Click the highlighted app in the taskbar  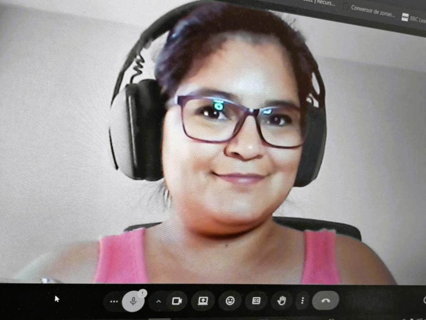tap(159, 319)
